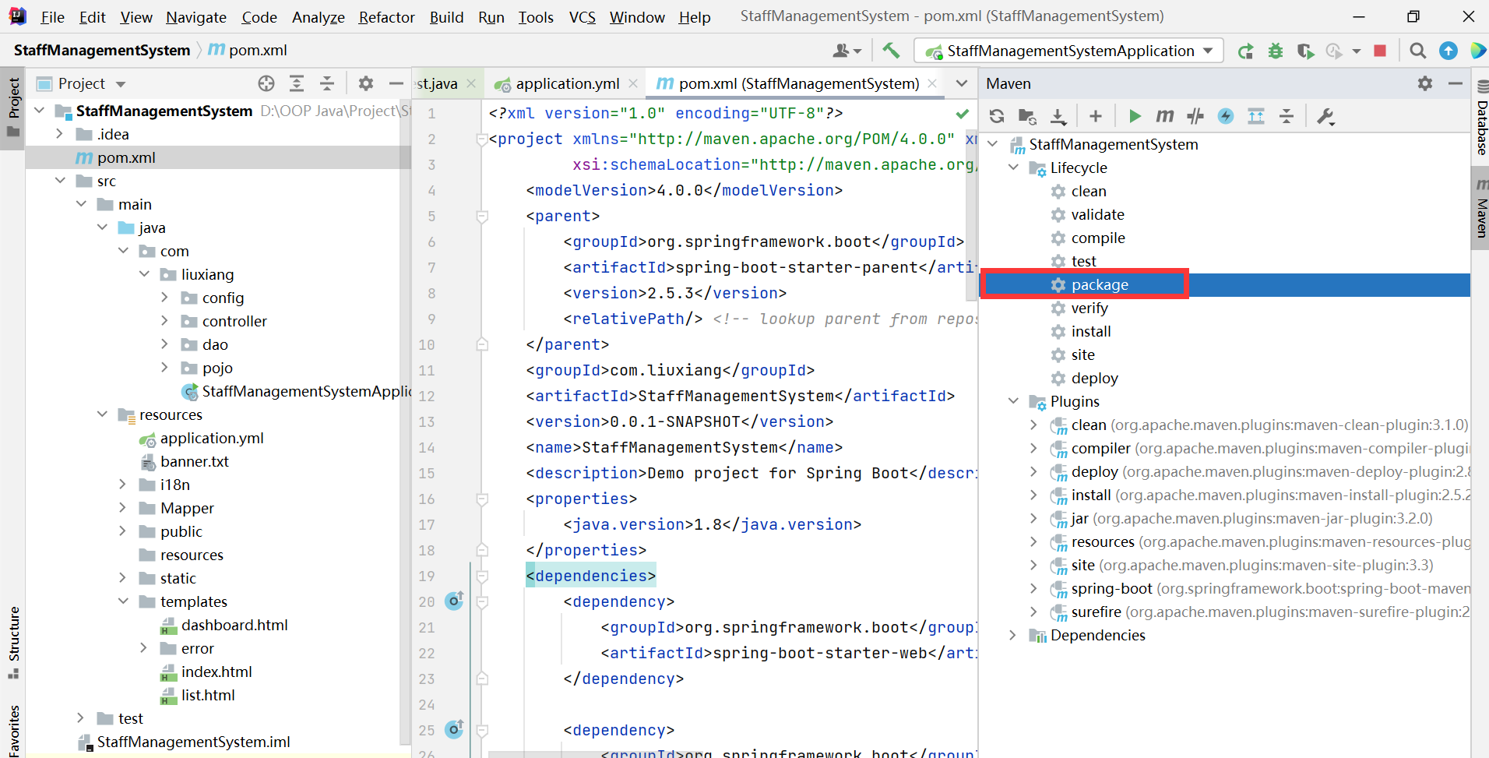The width and height of the screenshot is (1489, 758).
Task: Stop the running application
Action: (1380, 51)
